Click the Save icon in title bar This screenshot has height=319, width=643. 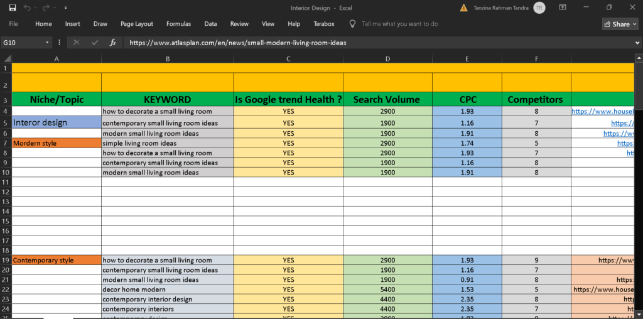[13, 8]
